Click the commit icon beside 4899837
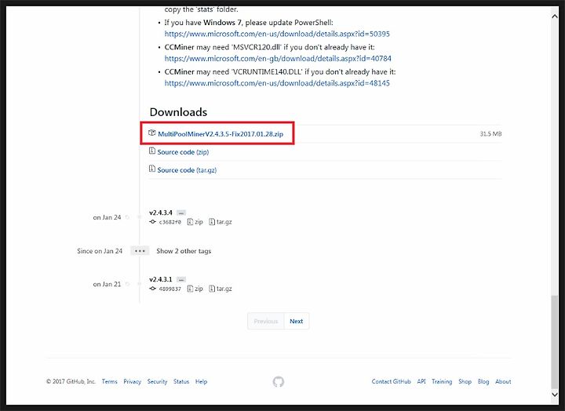Image resolution: width=565 pixels, height=411 pixels. click(x=153, y=289)
